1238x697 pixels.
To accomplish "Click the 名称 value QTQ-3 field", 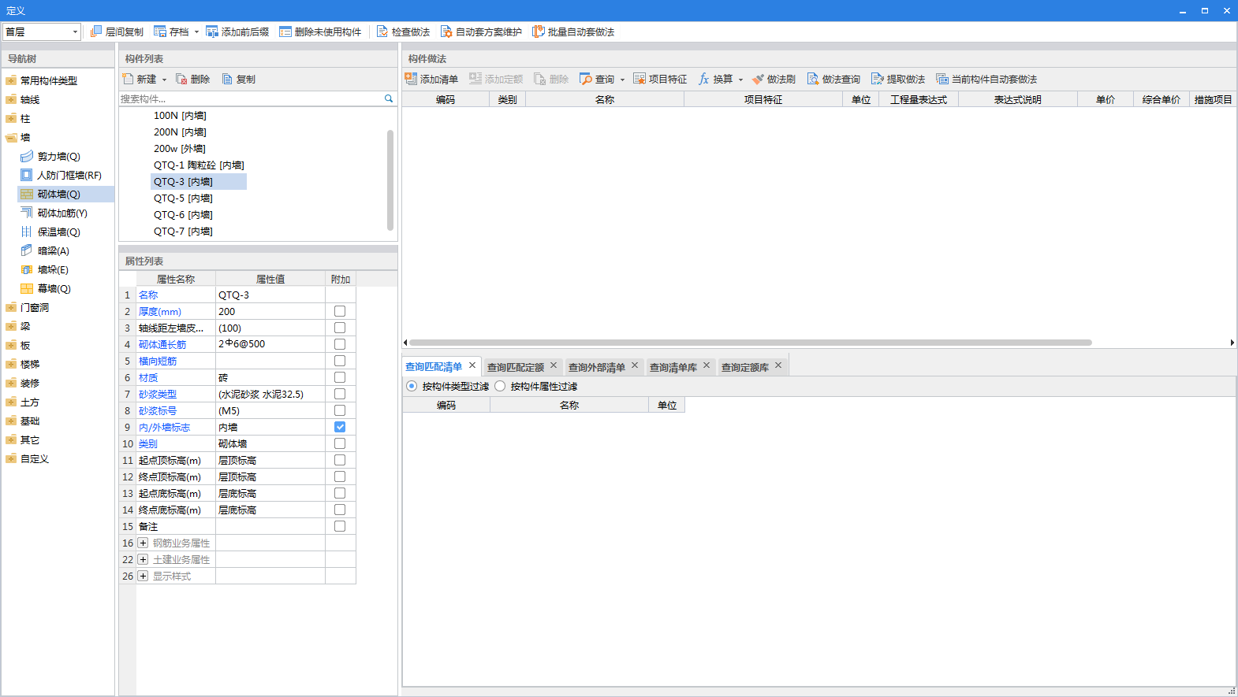I will click(270, 295).
